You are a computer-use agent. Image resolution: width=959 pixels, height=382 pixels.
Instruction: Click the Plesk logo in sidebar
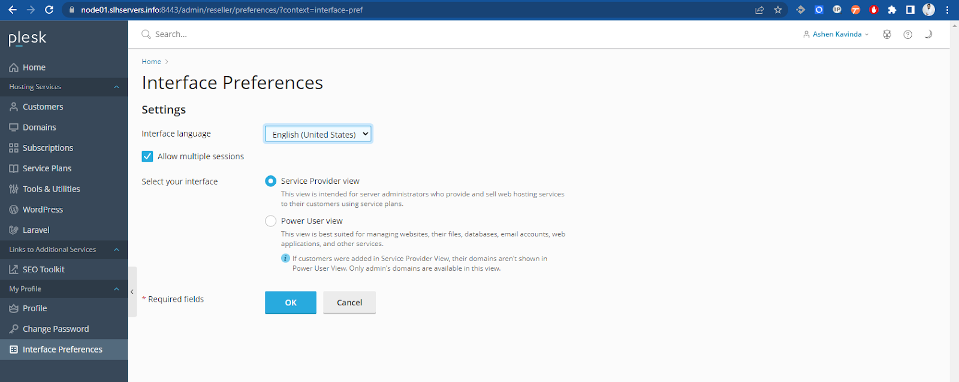coord(28,38)
